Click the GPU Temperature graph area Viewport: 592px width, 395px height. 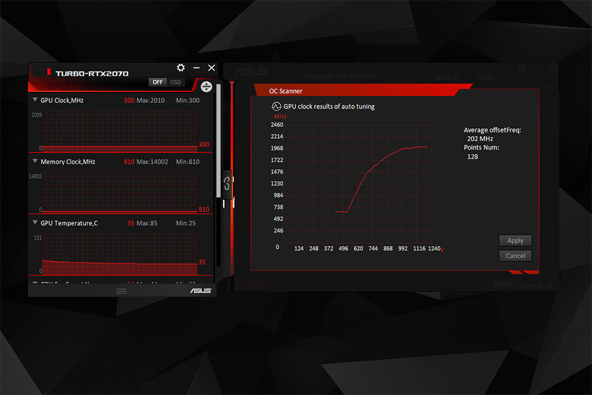(x=119, y=254)
